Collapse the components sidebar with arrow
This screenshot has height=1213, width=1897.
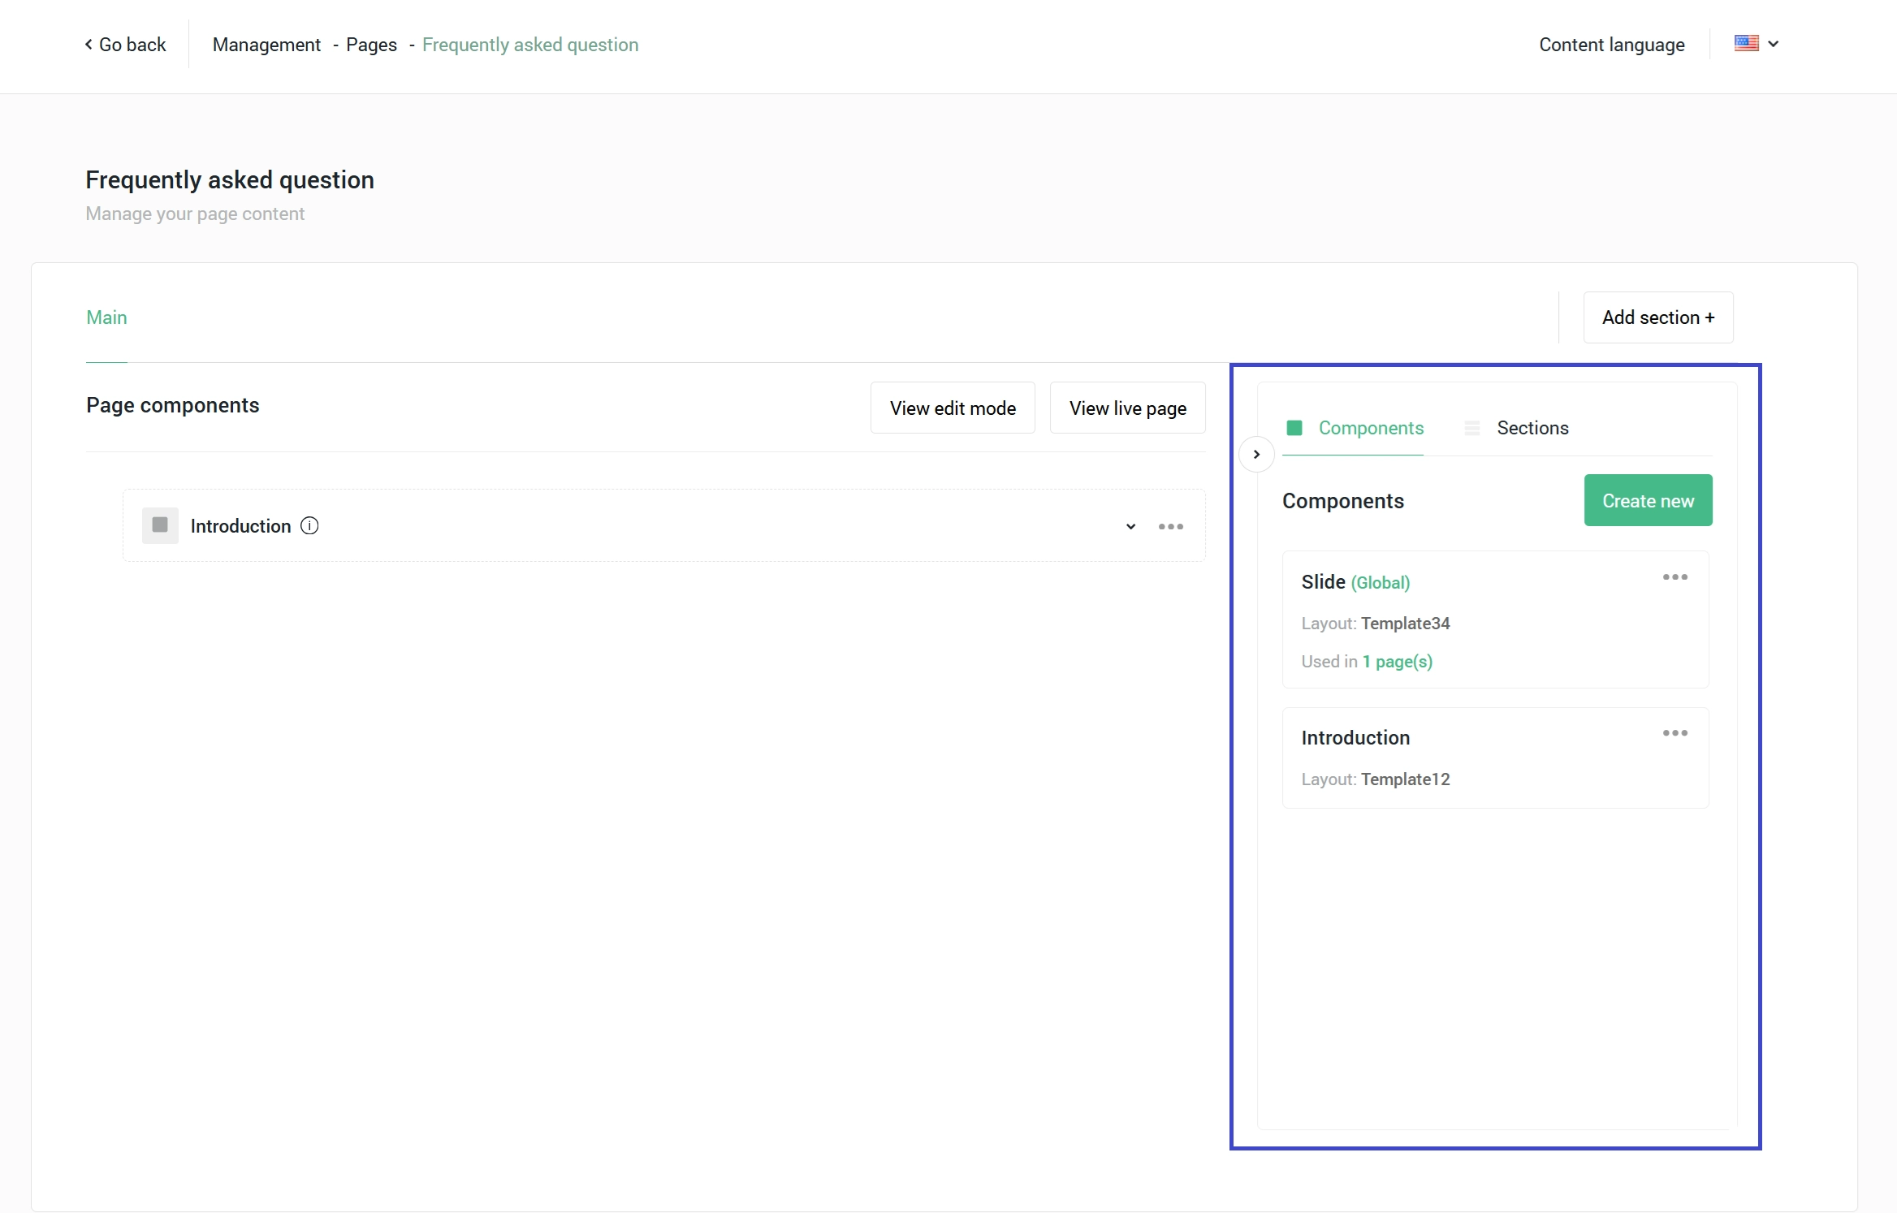click(x=1256, y=454)
